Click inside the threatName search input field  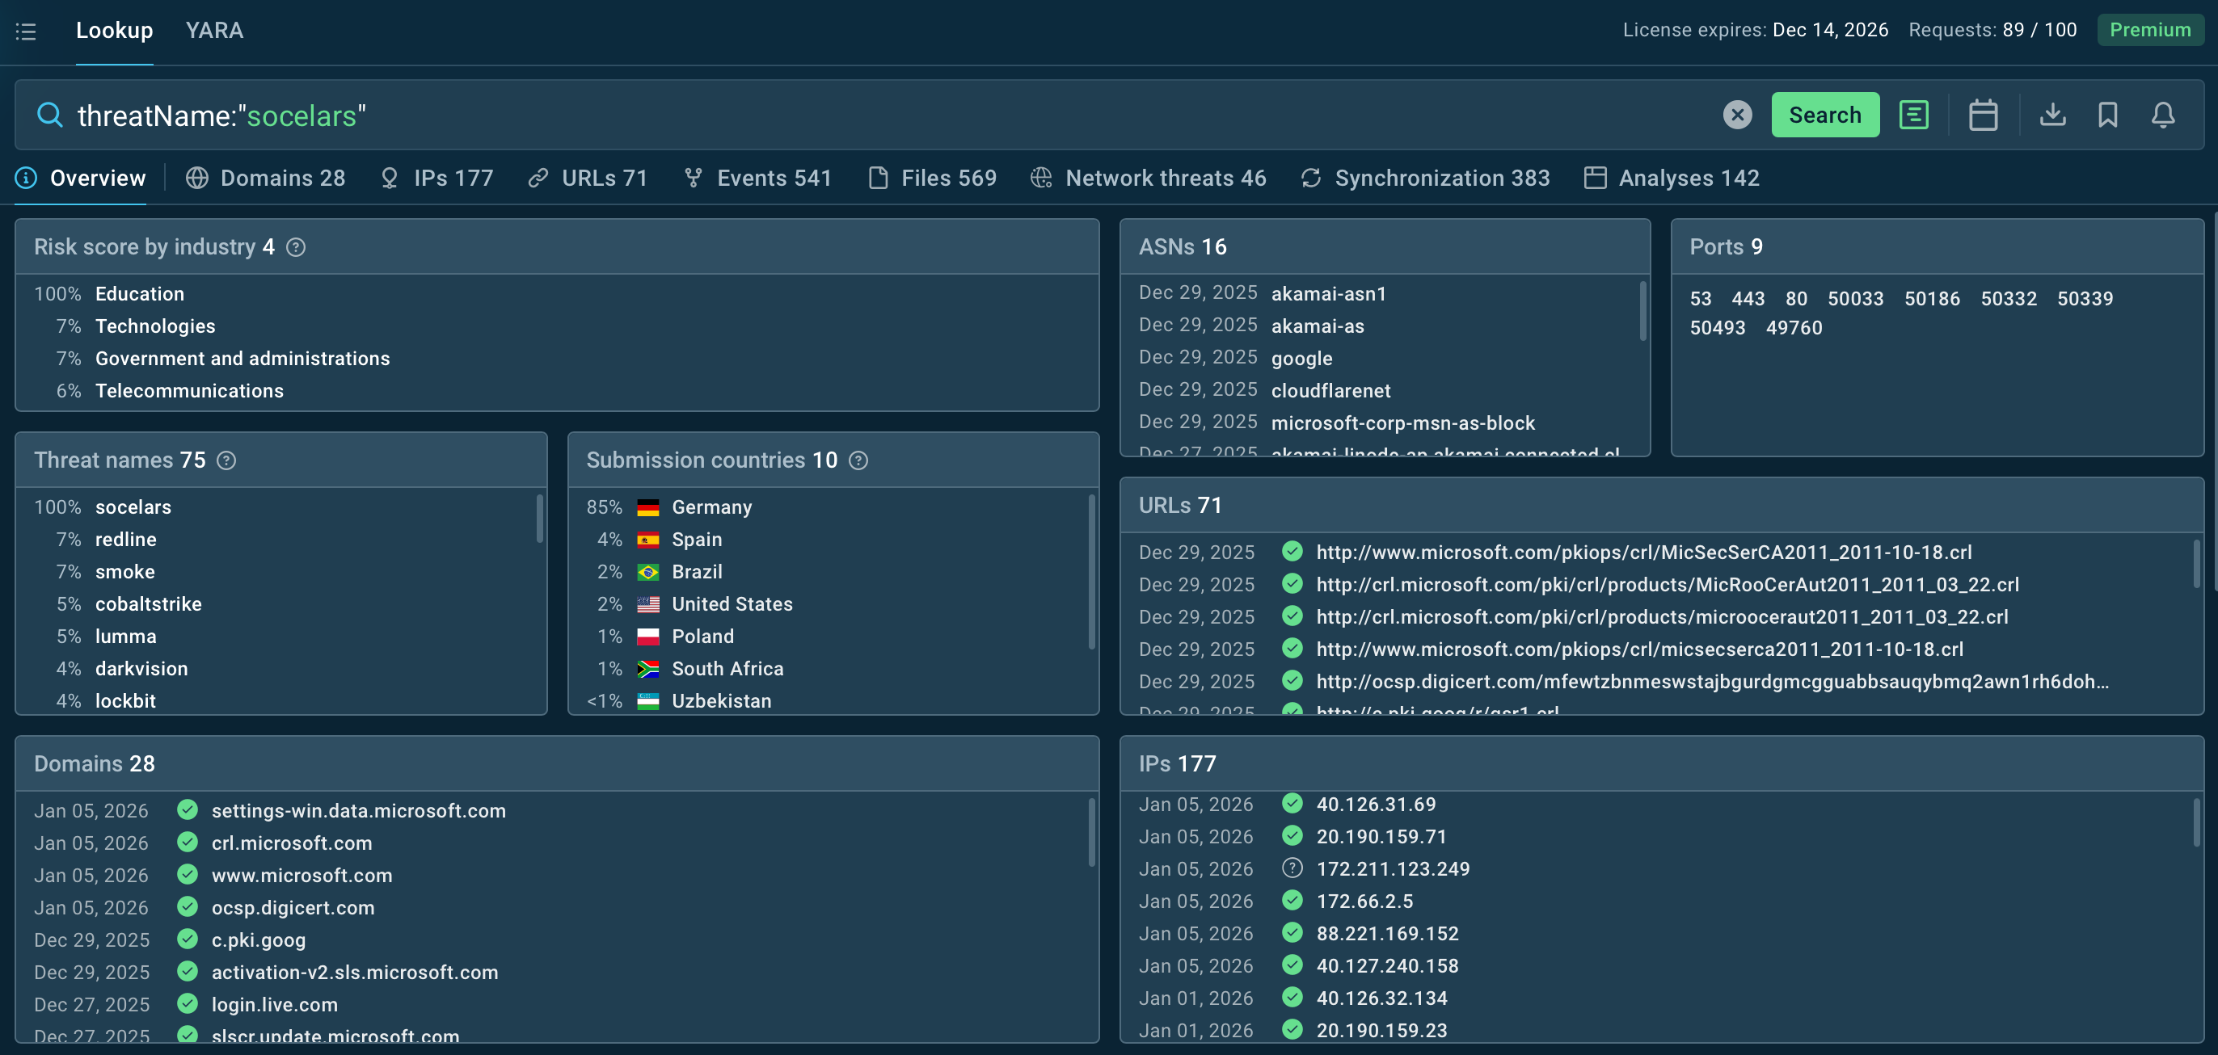point(603,115)
